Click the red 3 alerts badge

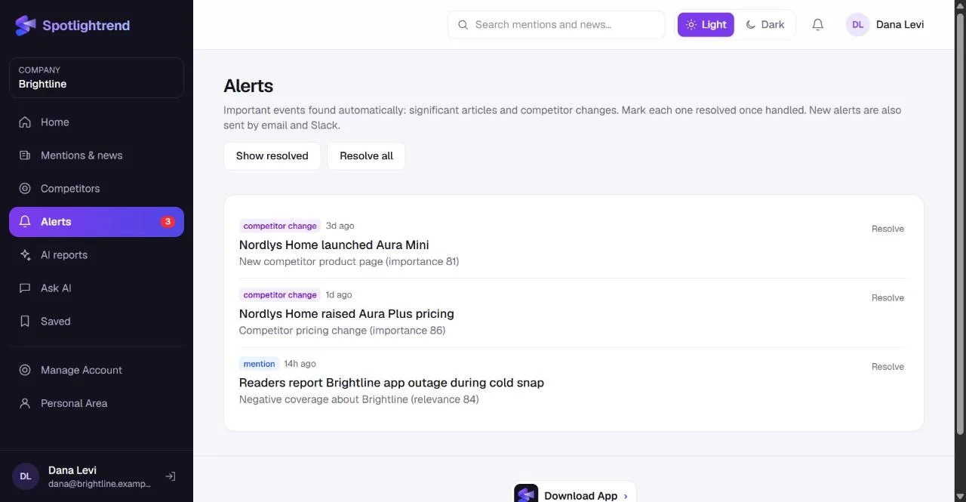[168, 222]
